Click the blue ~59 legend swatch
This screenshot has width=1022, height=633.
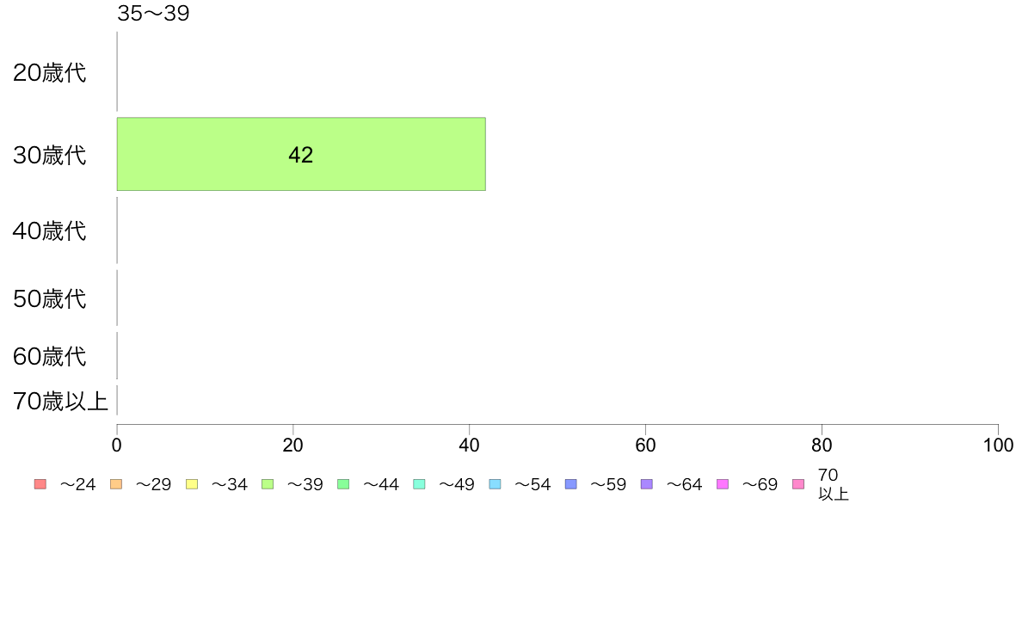coord(571,483)
